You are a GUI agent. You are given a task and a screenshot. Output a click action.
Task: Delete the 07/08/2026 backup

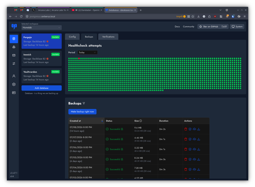(186, 129)
